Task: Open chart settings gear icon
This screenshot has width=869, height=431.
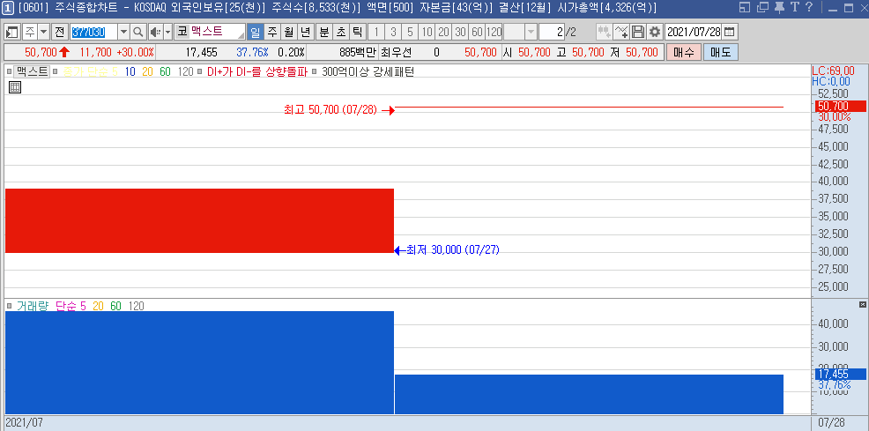Action: tap(655, 32)
